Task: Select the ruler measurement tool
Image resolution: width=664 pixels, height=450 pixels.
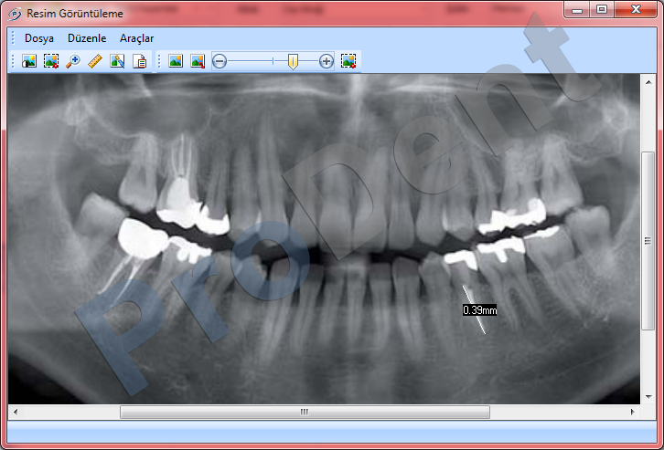Action: 95,61
